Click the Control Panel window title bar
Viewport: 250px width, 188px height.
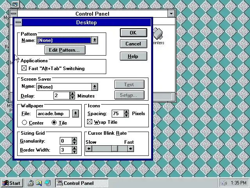click(93, 14)
